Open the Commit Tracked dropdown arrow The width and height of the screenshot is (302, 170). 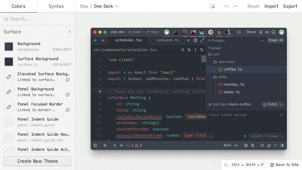click(282, 136)
